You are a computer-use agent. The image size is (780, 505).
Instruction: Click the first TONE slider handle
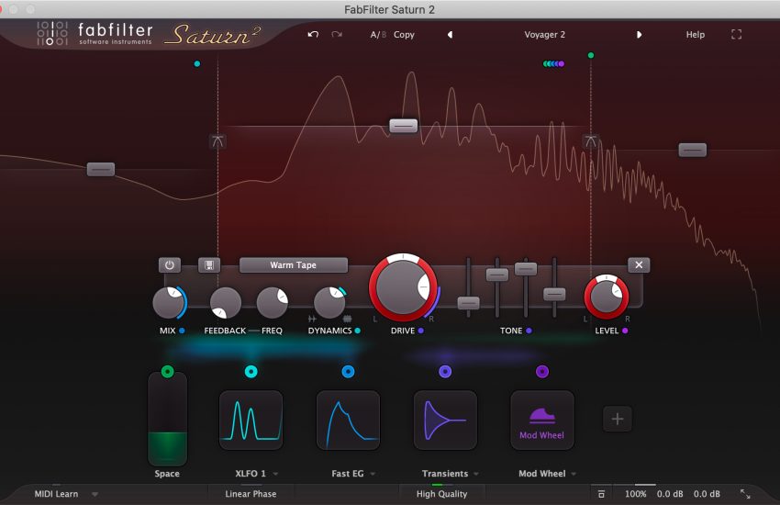(469, 303)
